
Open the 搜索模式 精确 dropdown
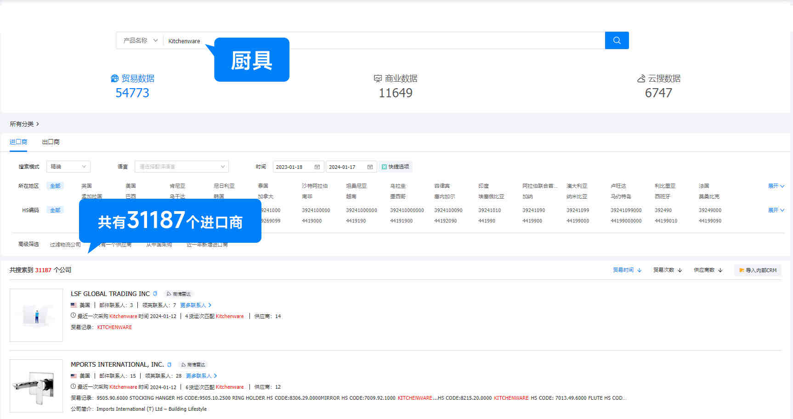pyautogui.click(x=68, y=167)
